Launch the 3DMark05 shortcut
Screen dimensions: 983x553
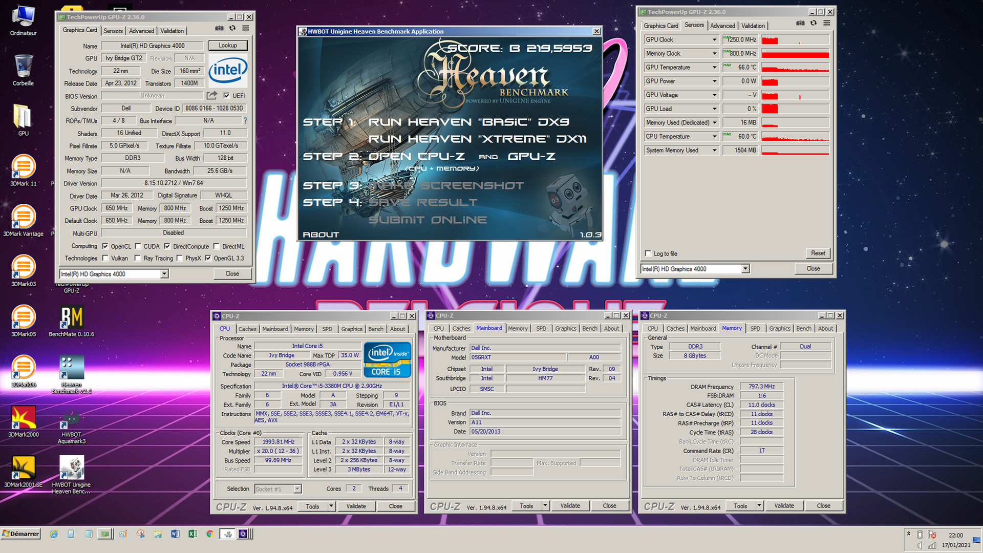(x=23, y=321)
